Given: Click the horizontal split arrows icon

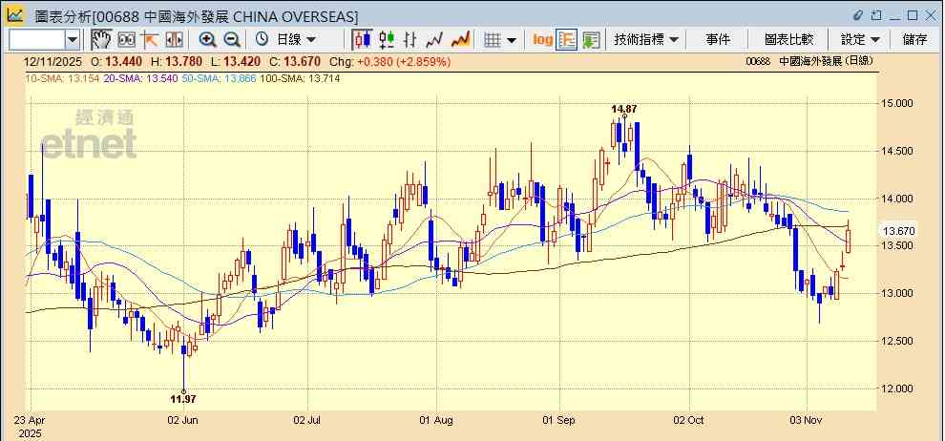Looking at the screenshot, I should tap(174, 40).
